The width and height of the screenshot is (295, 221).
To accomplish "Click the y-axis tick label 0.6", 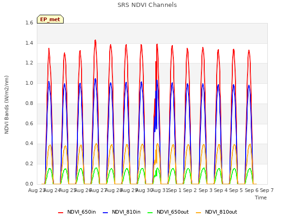I will pos(29,123).
